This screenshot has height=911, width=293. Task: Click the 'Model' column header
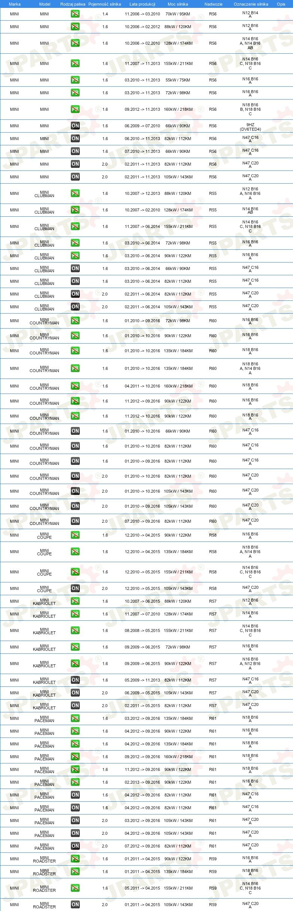pyautogui.click(x=45, y=4)
